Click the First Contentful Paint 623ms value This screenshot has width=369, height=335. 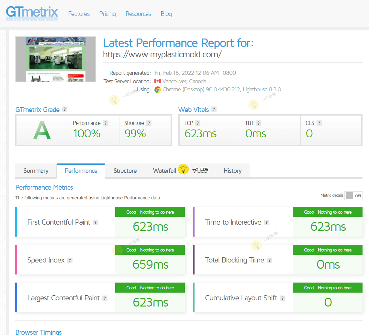151,227
